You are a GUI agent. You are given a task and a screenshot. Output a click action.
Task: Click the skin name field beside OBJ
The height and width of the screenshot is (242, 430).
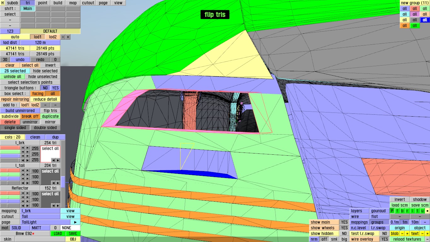pyautogui.click(x=40, y=239)
